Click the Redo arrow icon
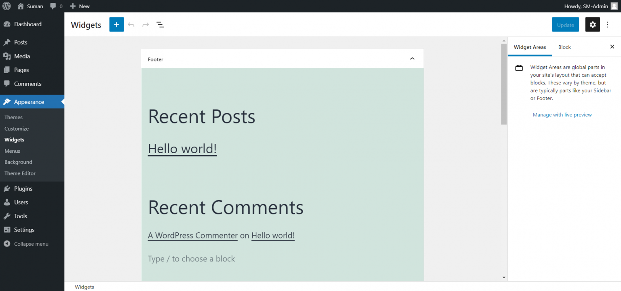The width and height of the screenshot is (621, 291). pyautogui.click(x=146, y=25)
